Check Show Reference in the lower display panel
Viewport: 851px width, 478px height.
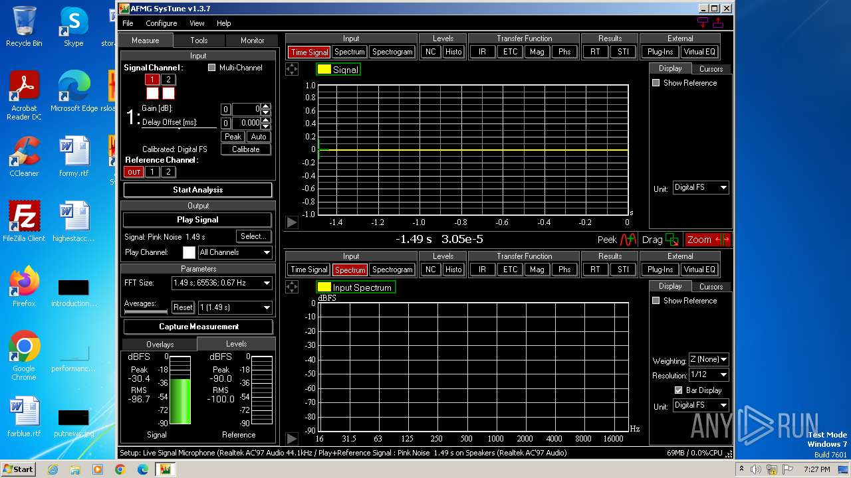656,301
